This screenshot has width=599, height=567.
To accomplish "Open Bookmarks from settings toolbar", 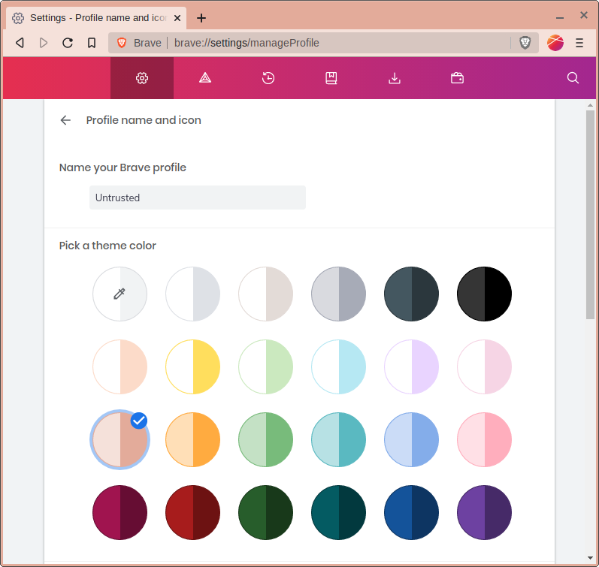I will (x=331, y=78).
